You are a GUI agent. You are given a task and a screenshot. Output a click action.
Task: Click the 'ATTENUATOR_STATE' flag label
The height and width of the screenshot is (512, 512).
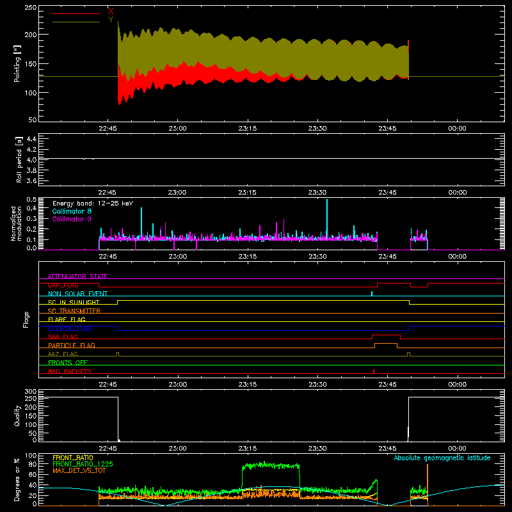(77, 276)
